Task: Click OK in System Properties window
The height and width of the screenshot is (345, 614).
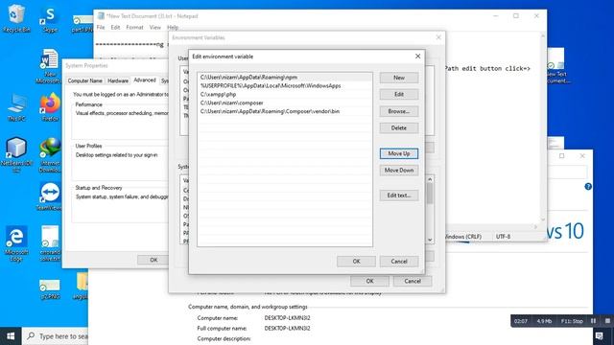Action: pyautogui.click(x=153, y=260)
